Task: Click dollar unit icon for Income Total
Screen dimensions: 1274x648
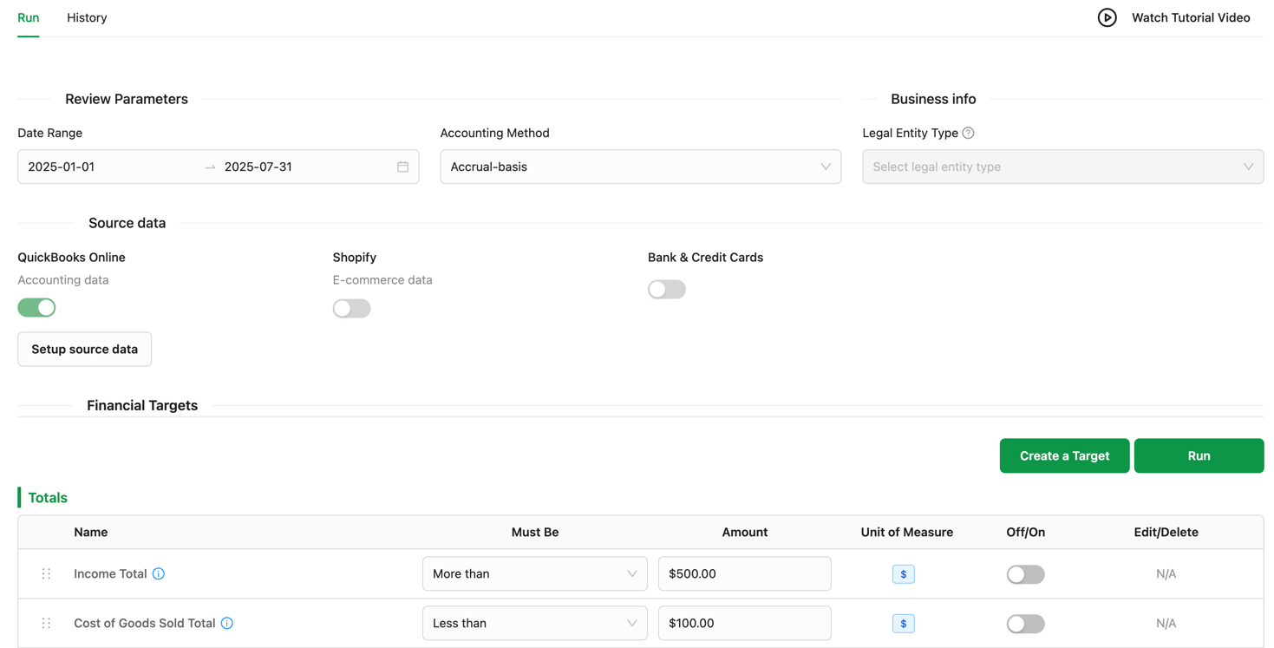Action: (903, 574)
